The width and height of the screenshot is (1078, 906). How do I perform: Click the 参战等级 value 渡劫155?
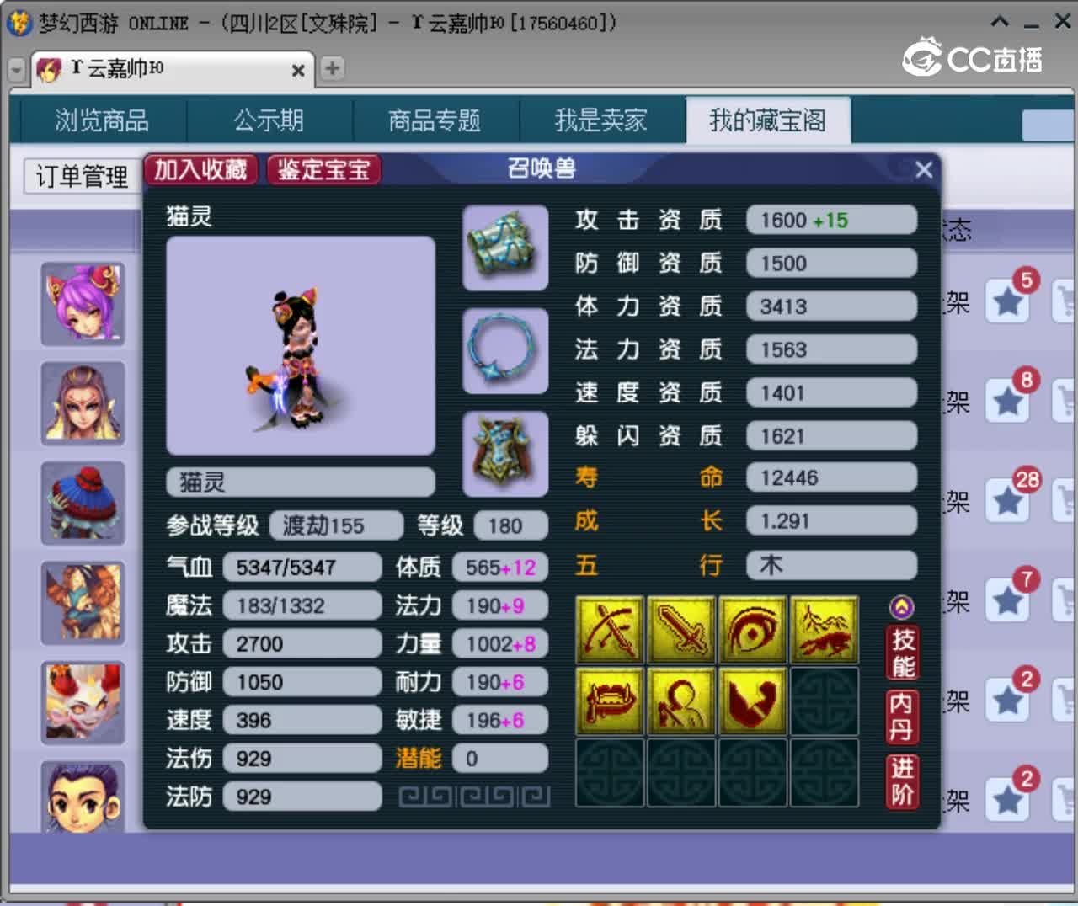pyautogui.click(x=336, y=525)
